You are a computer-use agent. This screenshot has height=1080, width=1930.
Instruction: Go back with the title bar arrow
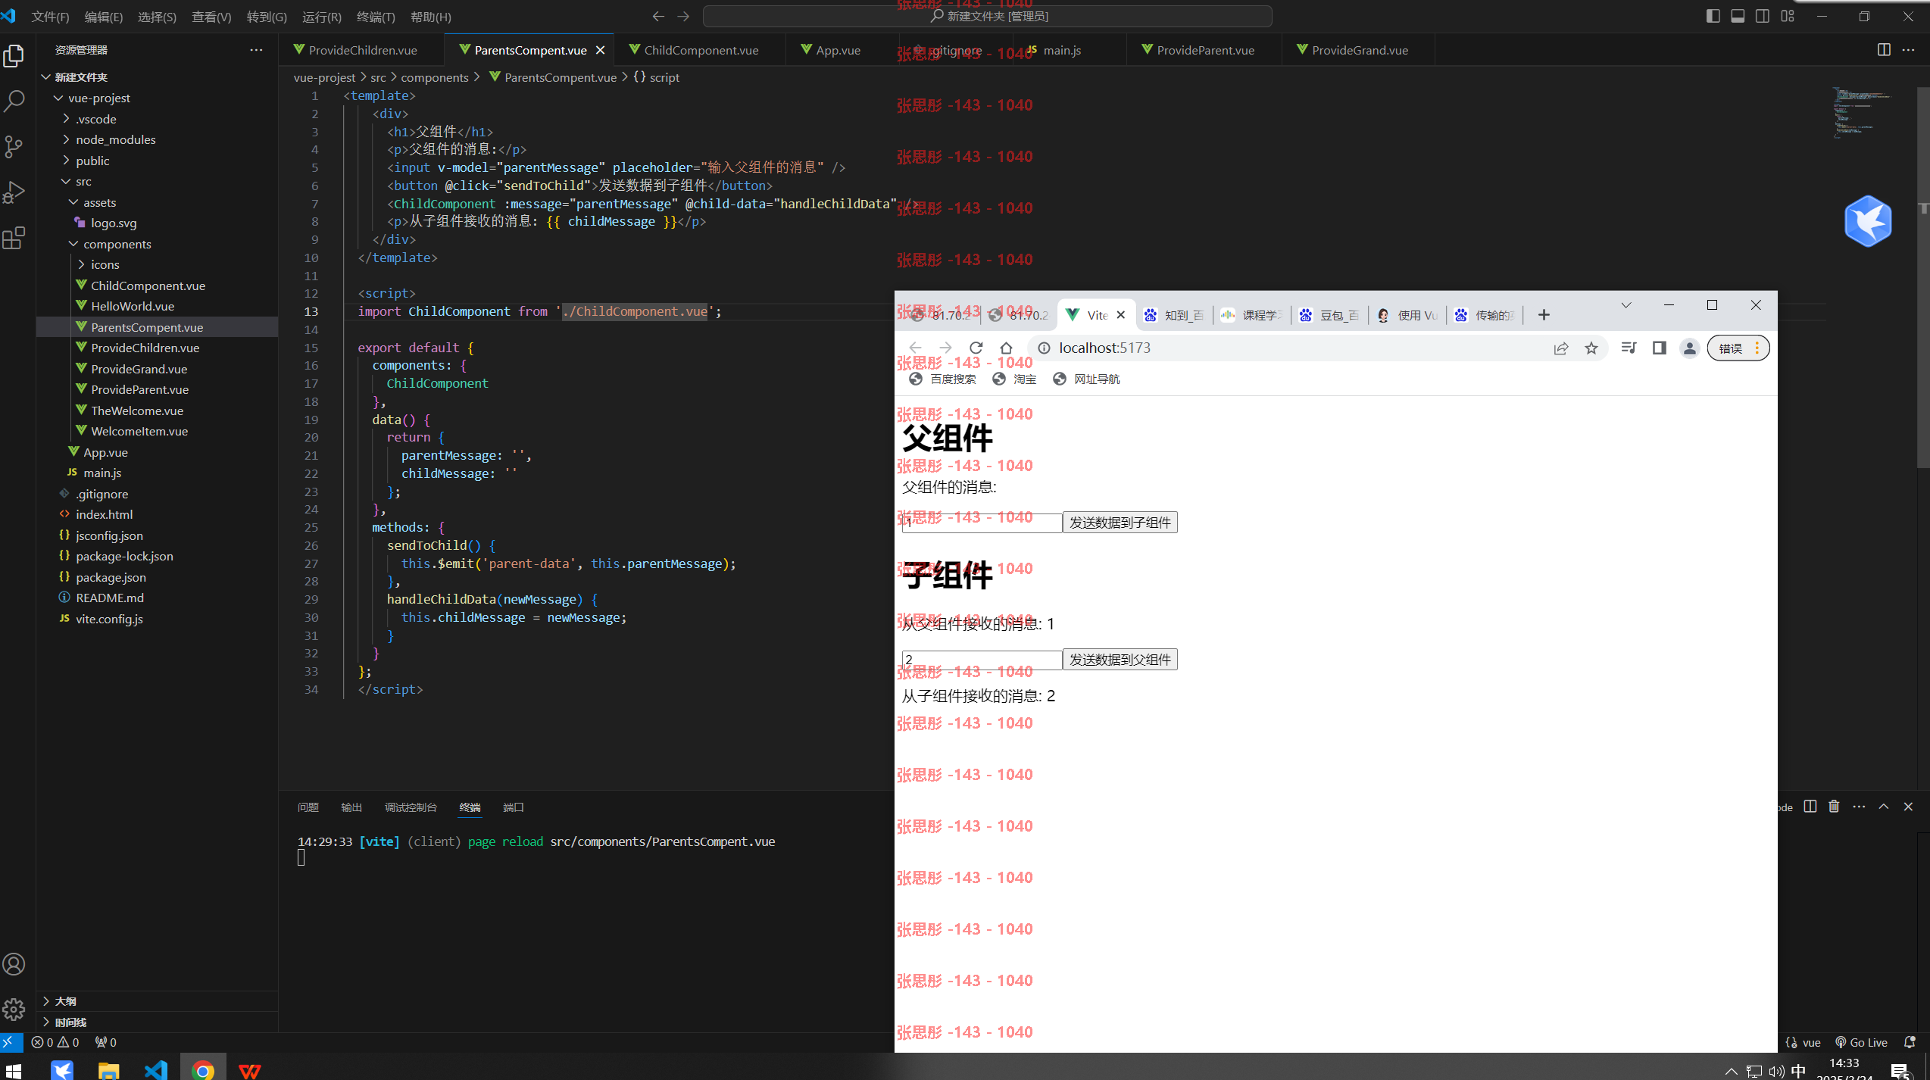658,16
